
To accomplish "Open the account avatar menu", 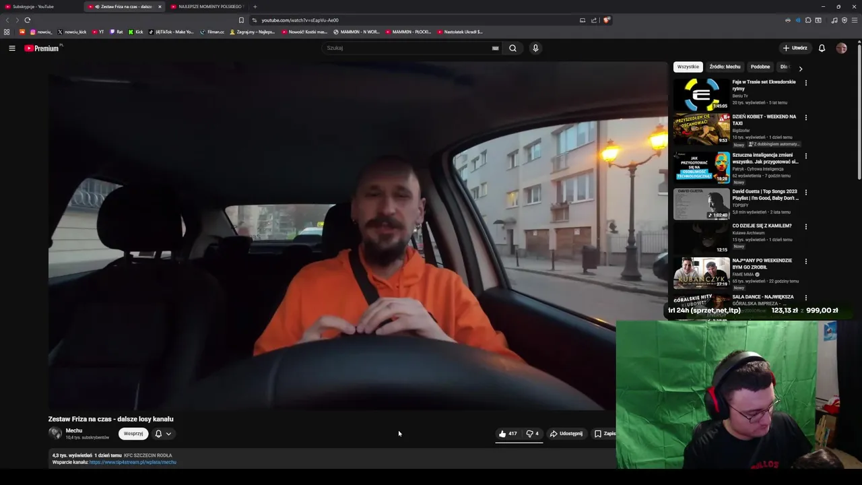I will pos(841,48).
